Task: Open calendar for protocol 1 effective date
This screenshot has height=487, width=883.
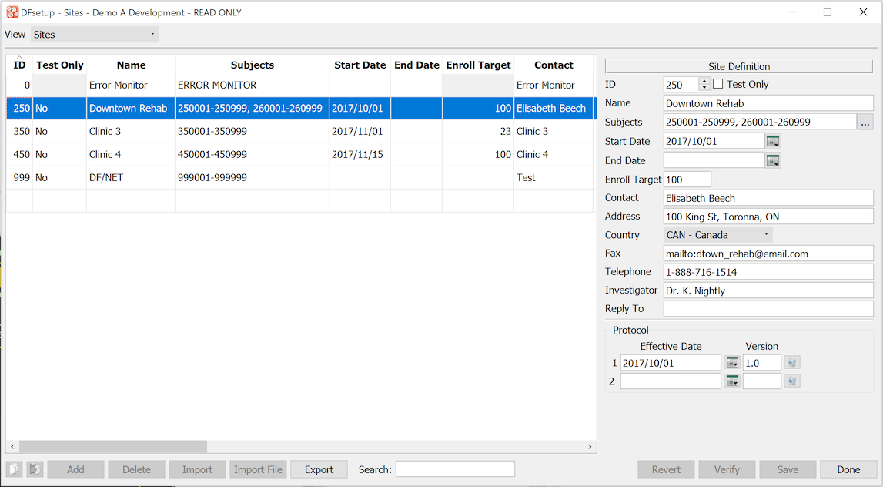Action: pos(732,363)
